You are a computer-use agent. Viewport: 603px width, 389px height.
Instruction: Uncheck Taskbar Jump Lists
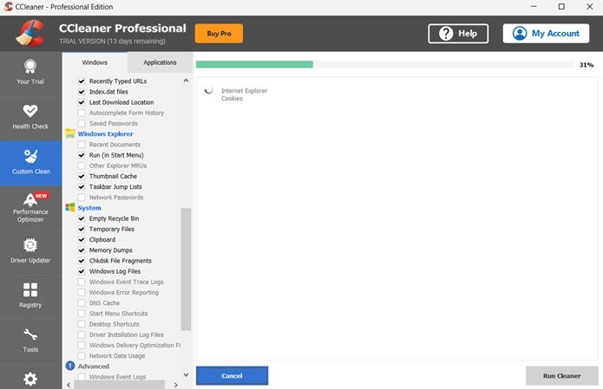click(x=82, y=186)
